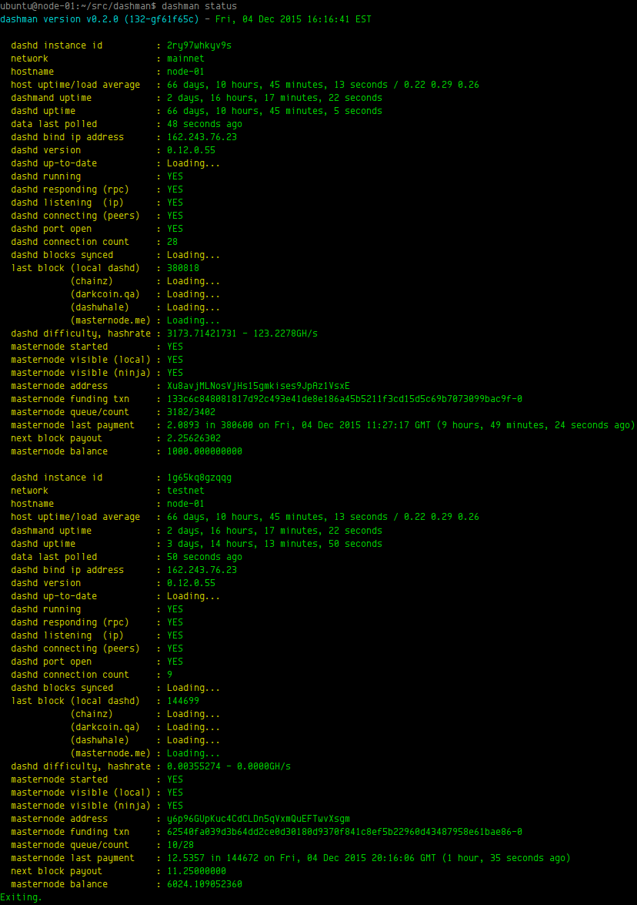The width and height of the screenshot is (637, 905).
Task: Select the 'mainnet' network value
Action: pyautogui.click(x=185, y=59)
